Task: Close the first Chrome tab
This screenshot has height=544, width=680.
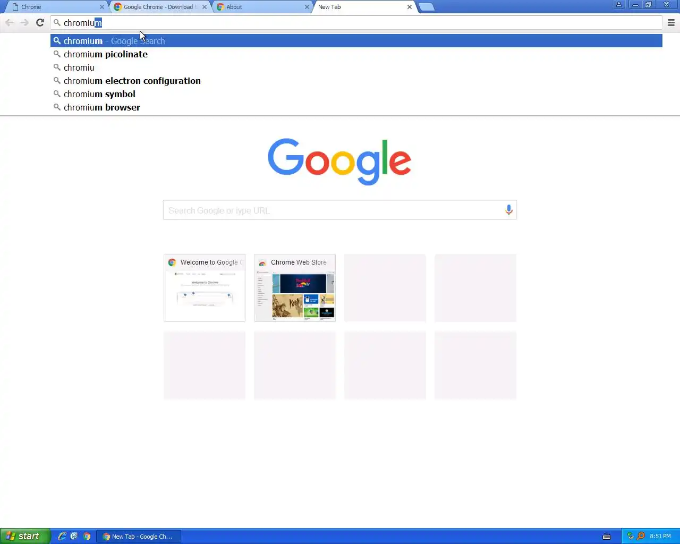Action: click(x=102, y=7)
